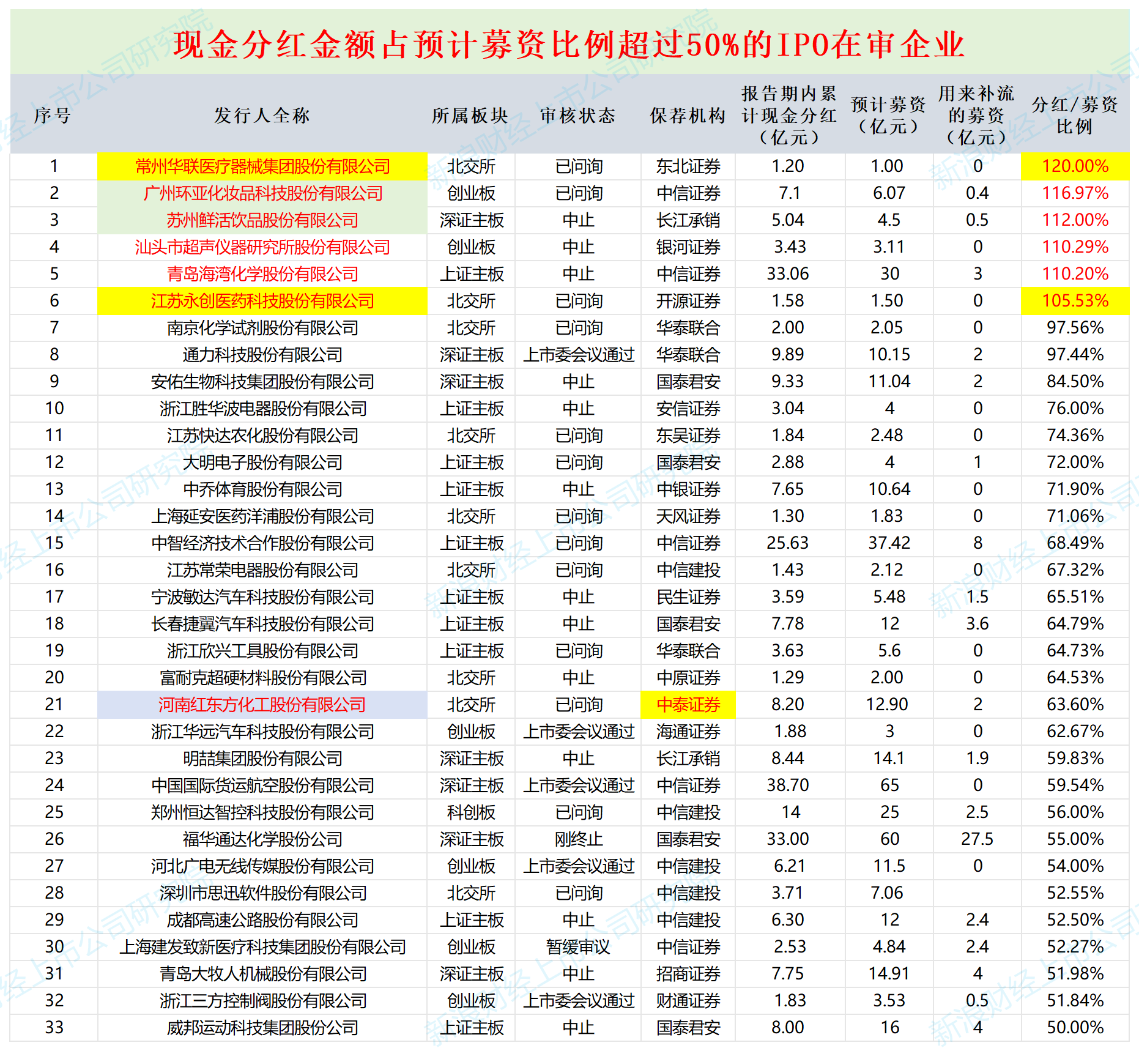
Task: Click the 用来补流的募资 column header
Action: coord(977,116)
